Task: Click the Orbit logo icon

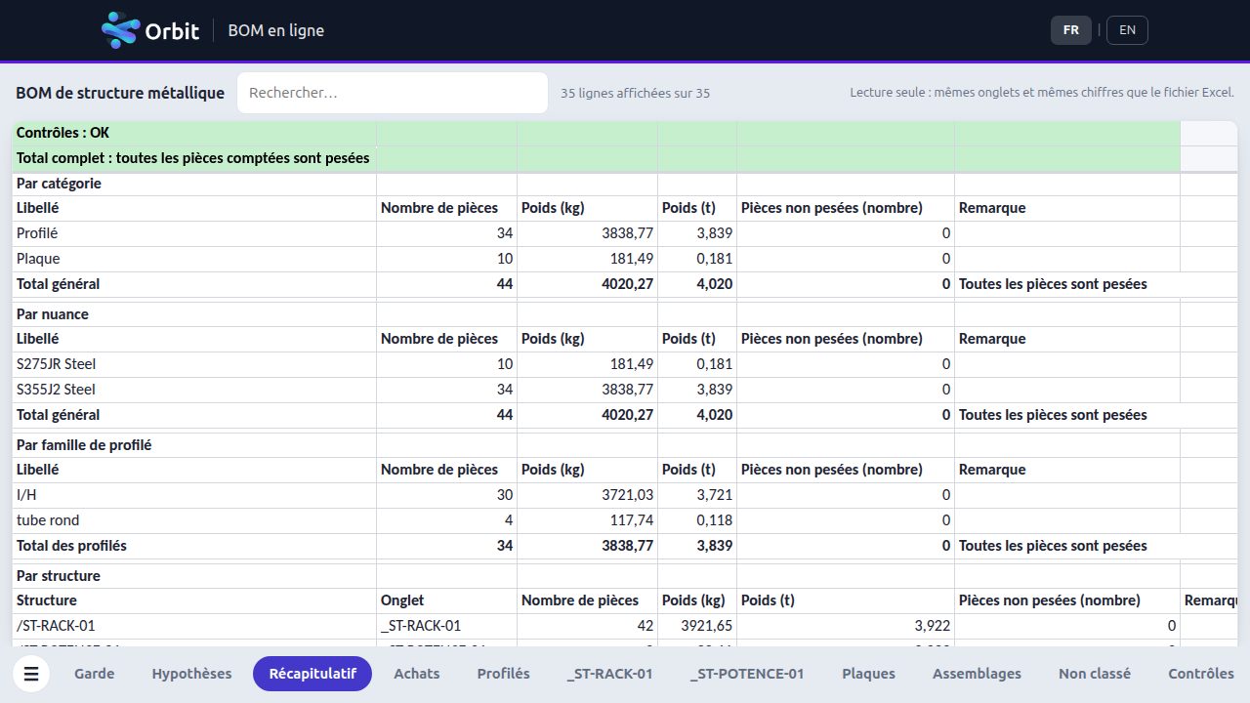Action: 121,30
